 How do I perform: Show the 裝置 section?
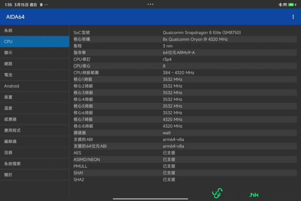click(8, 97)
